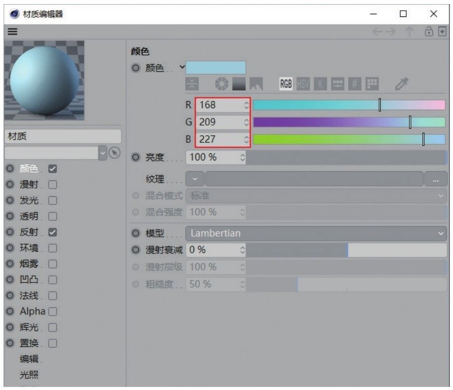Screen dimensions: 453x390
Task: Enable the 漫射 channel checkbox
Action: [x=52, y=184]
